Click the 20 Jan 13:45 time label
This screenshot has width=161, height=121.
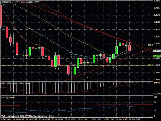83,119
